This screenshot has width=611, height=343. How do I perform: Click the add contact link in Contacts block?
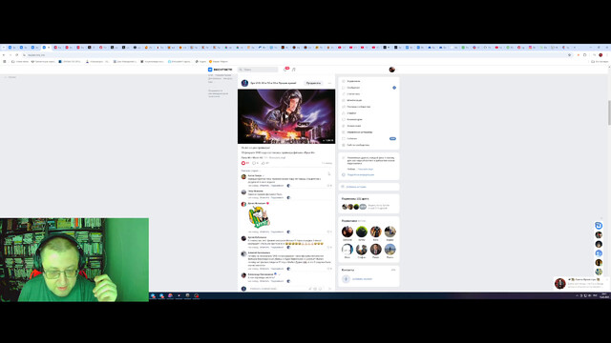(363, 279)
